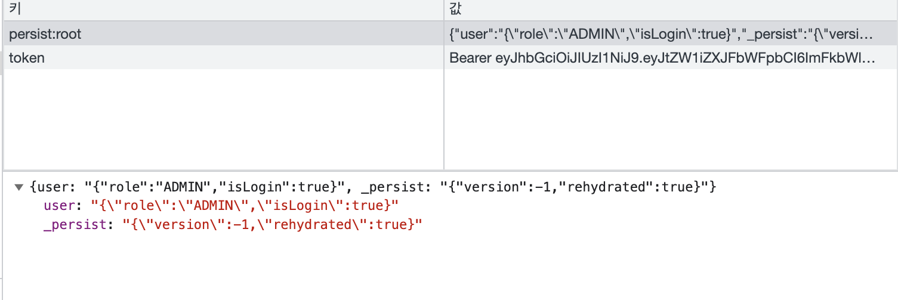
Task: Collapse the object preview disclosure triangle
Action: (19, 187)
